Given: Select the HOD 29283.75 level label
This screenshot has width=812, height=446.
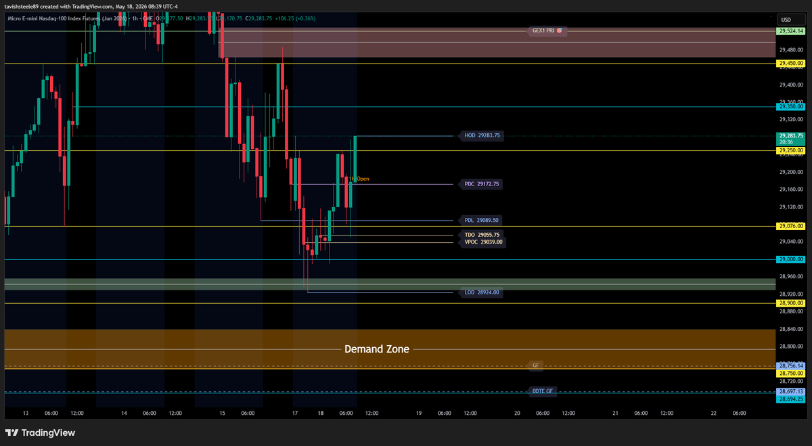Looking at the screenshot, I should point(482,135).
